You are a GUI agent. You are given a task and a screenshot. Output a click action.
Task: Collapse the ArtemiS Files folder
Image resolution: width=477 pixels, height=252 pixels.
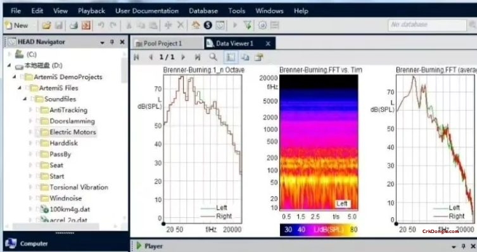pyautogui.click(x=20, y=88)
